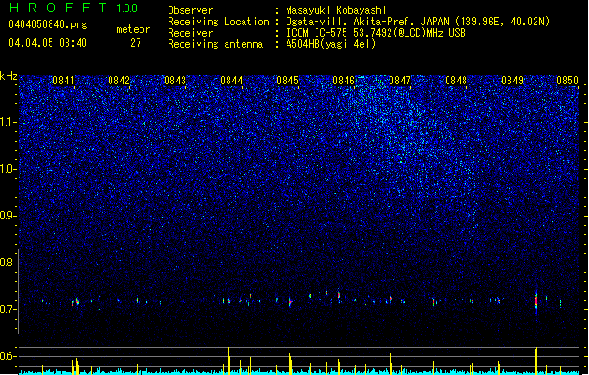Click the yellow intensity spike below 0845
The height and width of the screenshot is (375, 589).
coord(290,363)
